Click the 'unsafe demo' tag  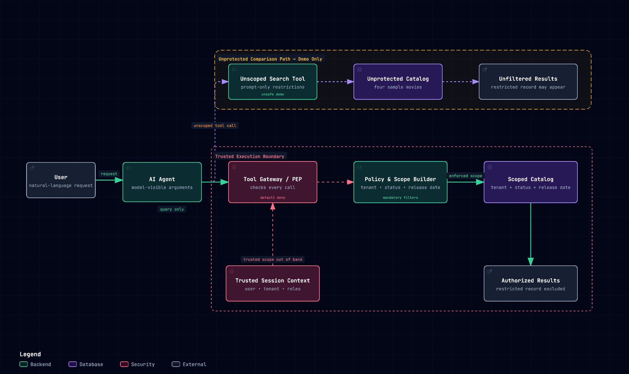273,94
